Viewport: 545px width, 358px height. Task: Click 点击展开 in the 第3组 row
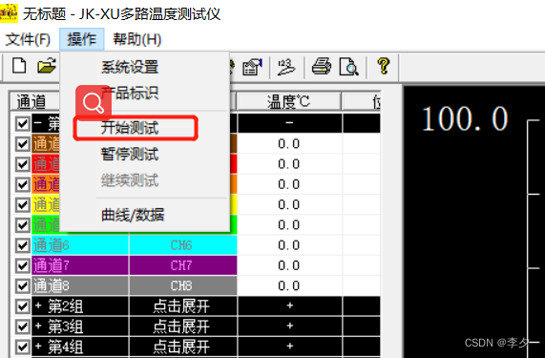(181, 326)
